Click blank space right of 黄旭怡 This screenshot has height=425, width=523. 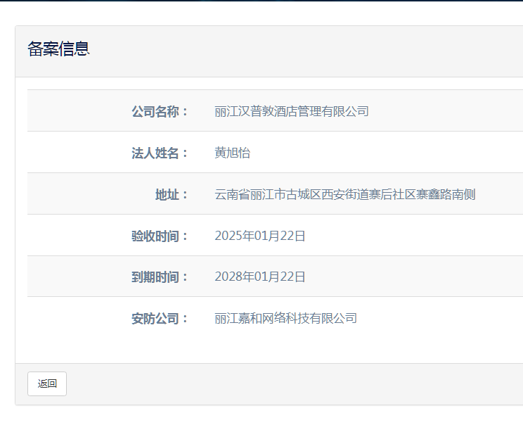tap(387, 153)
